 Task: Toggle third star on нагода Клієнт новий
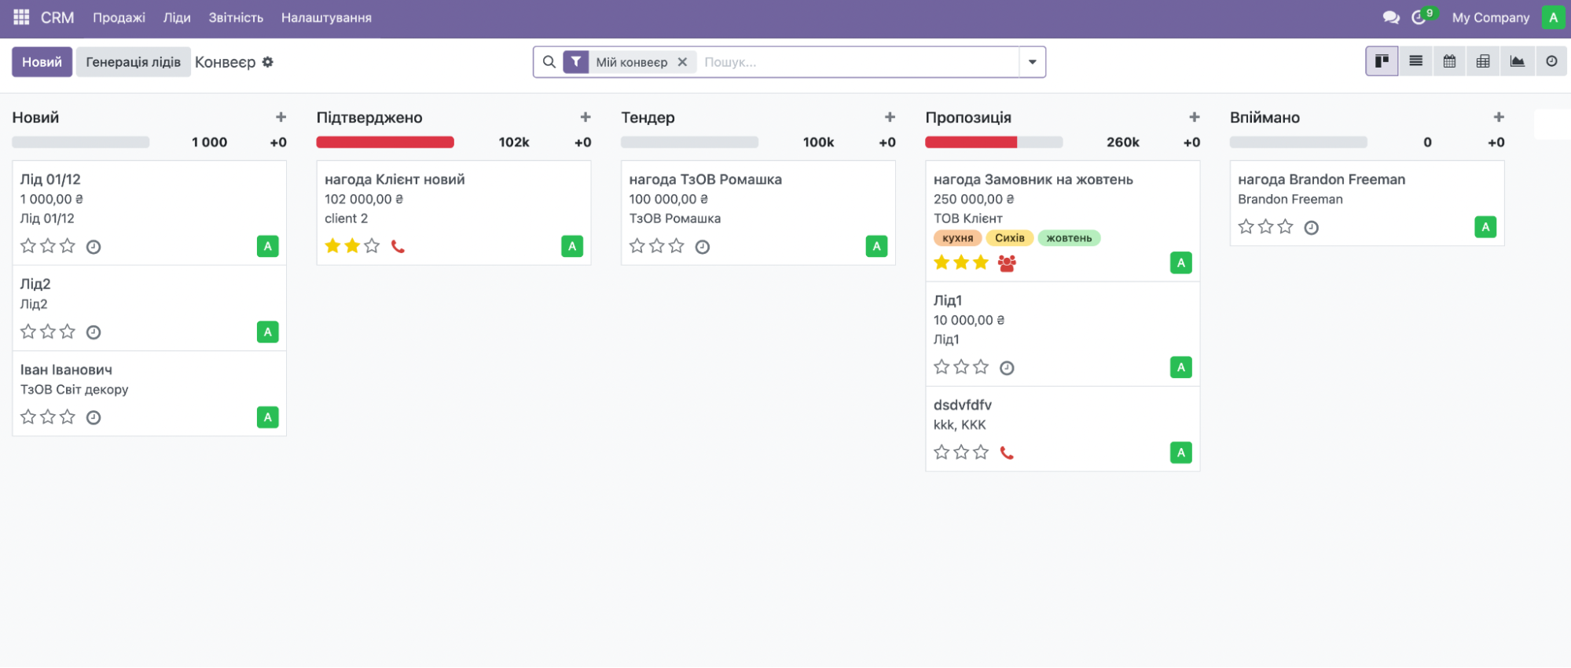point(372,246)
